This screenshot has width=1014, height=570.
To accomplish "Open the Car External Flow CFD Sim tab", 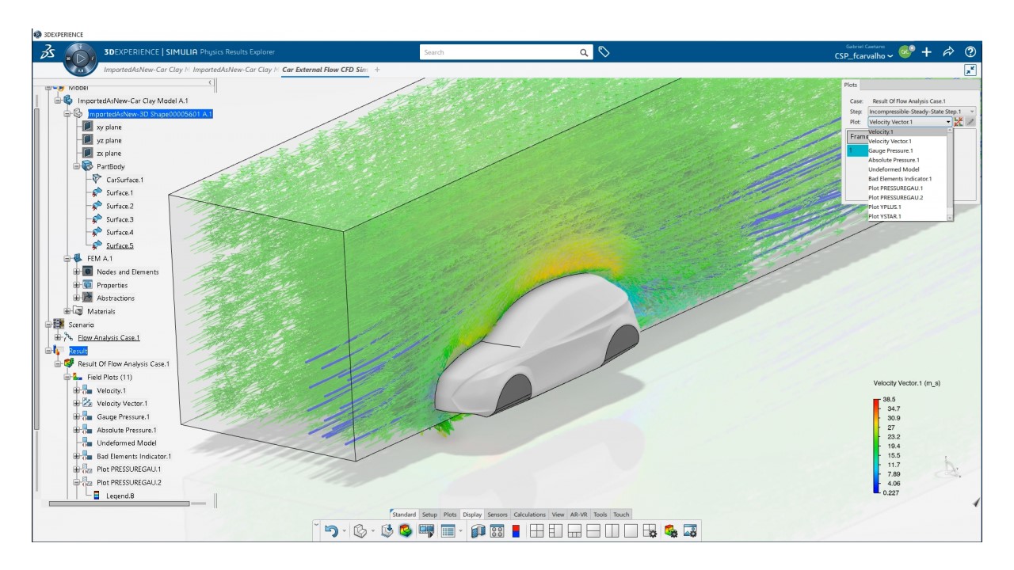I will tap(326, 70).
